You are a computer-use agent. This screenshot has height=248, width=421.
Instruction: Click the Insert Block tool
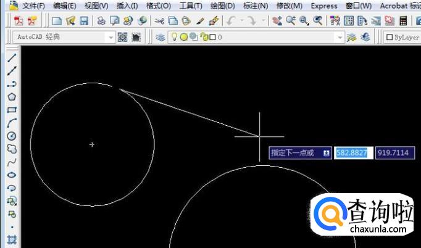(12, 200)
